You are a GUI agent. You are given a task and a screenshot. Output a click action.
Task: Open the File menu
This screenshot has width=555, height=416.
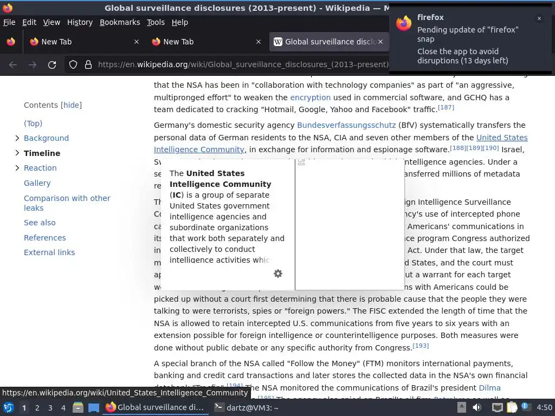9,22
